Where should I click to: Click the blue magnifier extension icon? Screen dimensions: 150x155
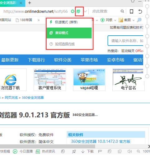(139, 20)
